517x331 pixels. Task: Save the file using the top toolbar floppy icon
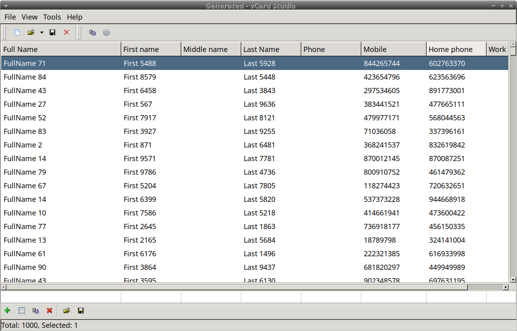tap(52, 32)
